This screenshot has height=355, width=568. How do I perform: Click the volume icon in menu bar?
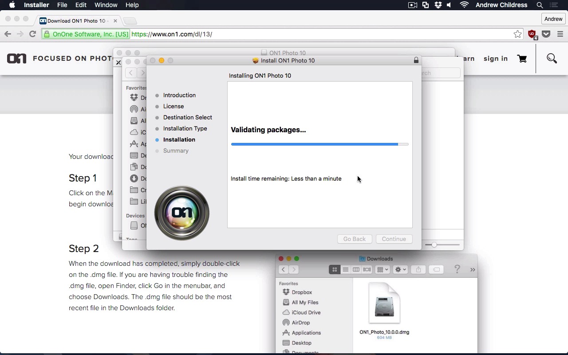(450, 5)
